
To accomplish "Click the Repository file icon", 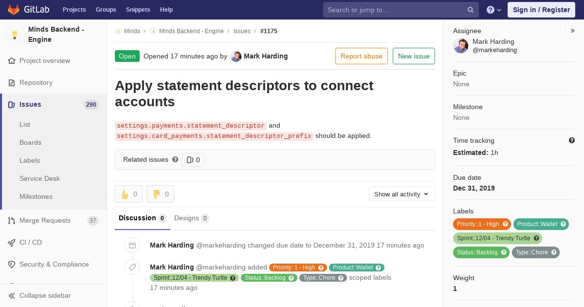I will click(x=12, y=83).
